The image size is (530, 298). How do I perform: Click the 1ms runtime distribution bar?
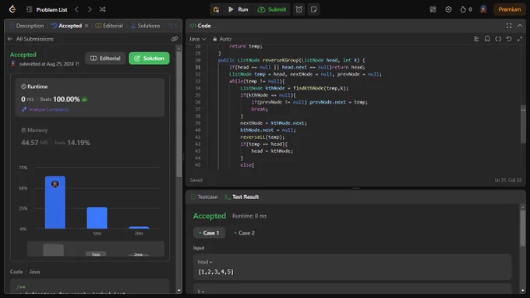[x=97, y=218]
